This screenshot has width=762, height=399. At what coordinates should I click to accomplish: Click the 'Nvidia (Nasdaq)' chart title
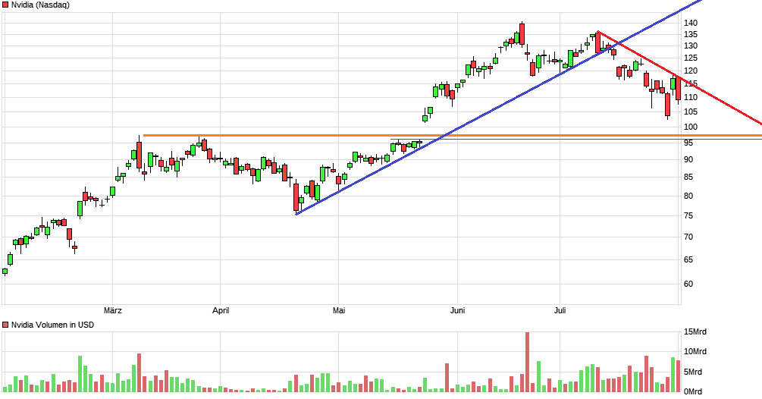point(40,5)
